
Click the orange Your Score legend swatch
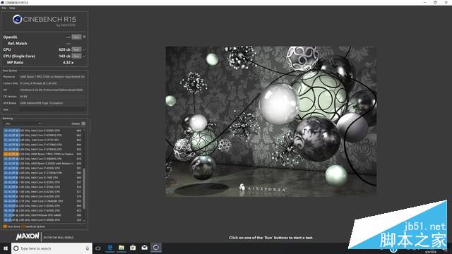click(x=5, y=226)
